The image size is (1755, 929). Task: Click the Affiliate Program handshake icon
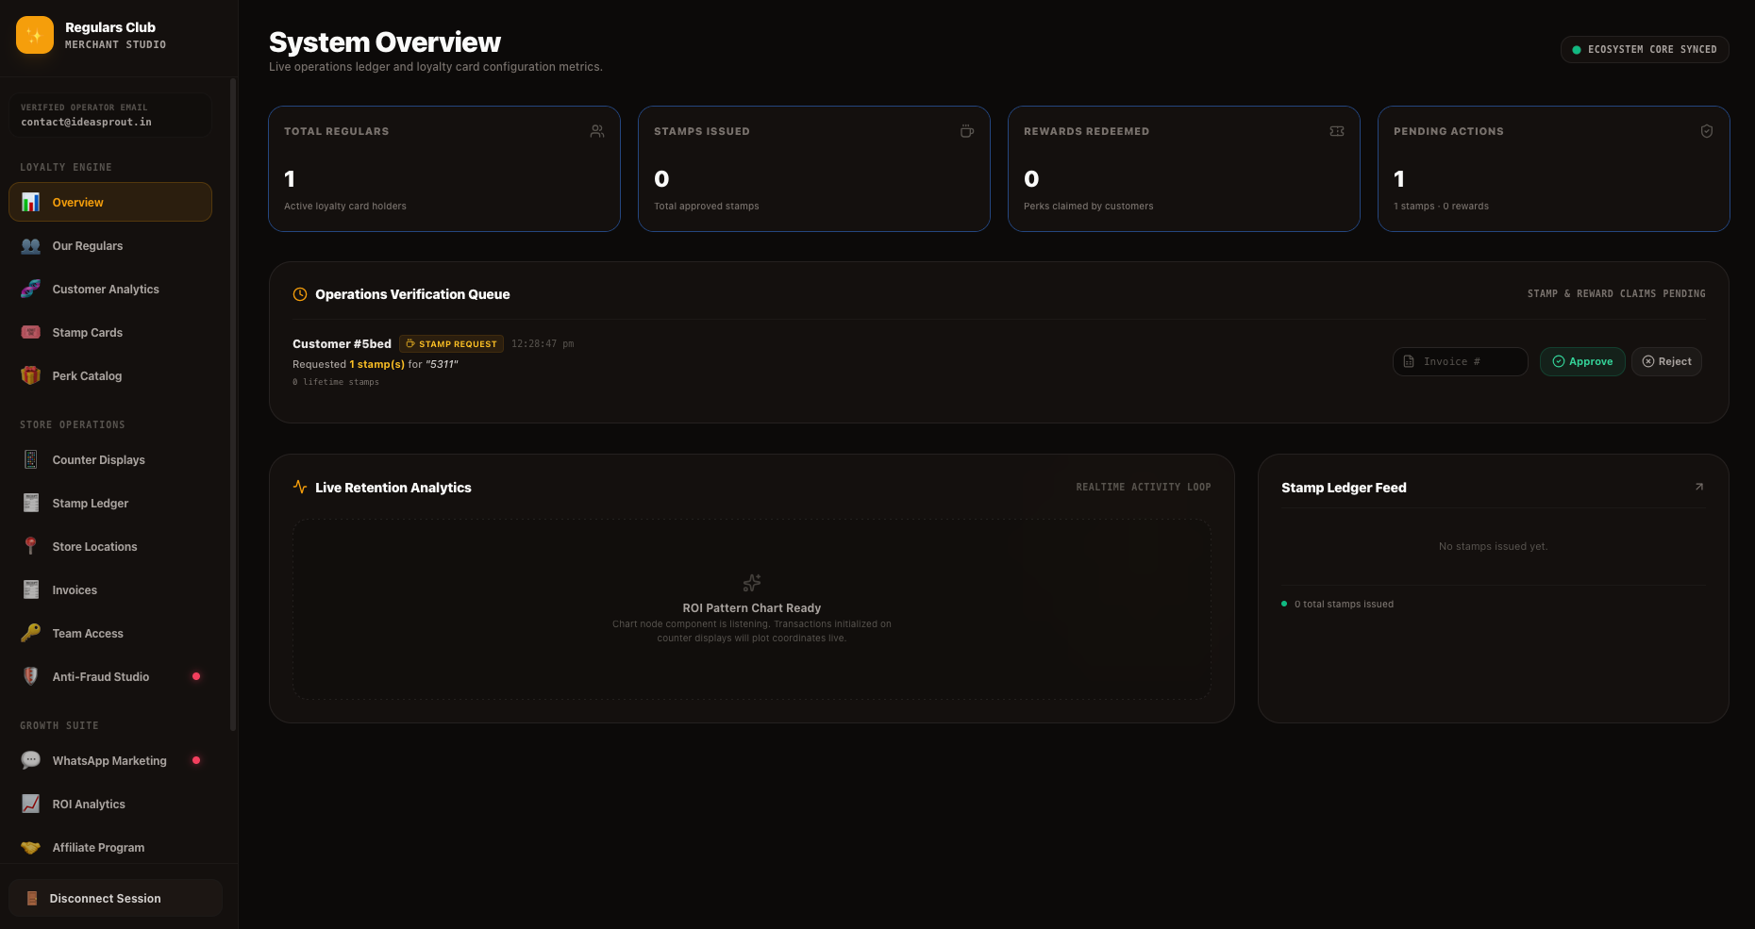pyautogui.click(x=31, y=847)
